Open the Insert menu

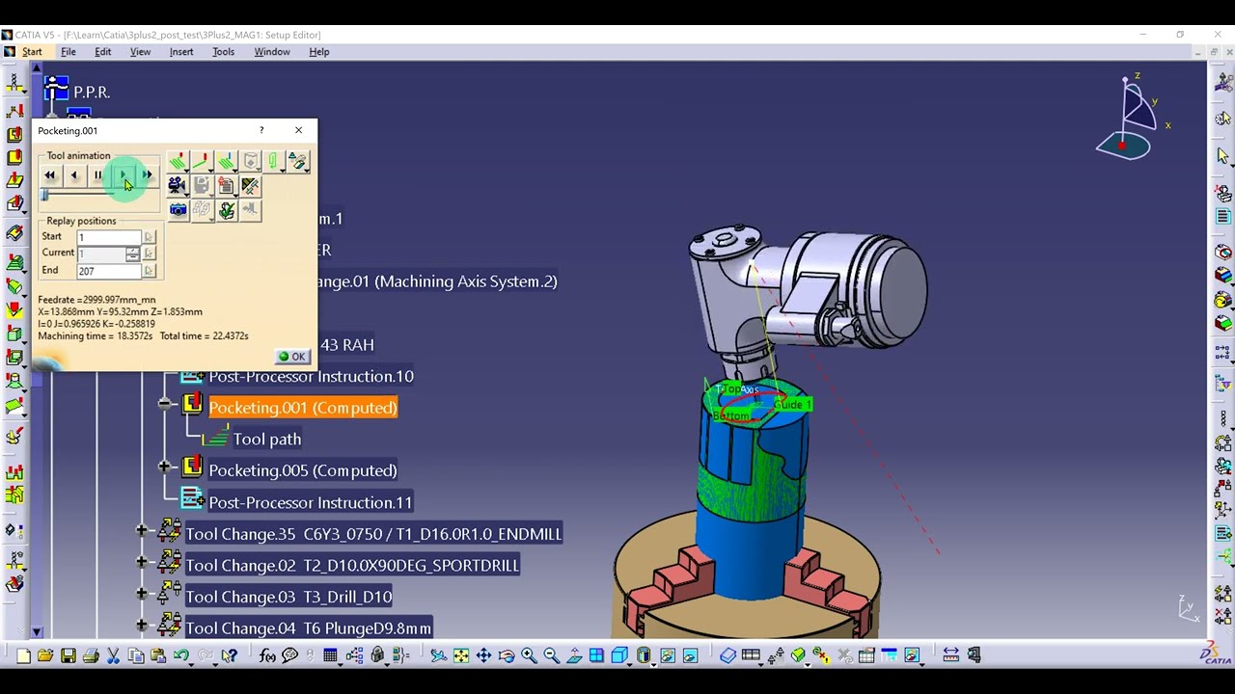(x=181, y=52)
